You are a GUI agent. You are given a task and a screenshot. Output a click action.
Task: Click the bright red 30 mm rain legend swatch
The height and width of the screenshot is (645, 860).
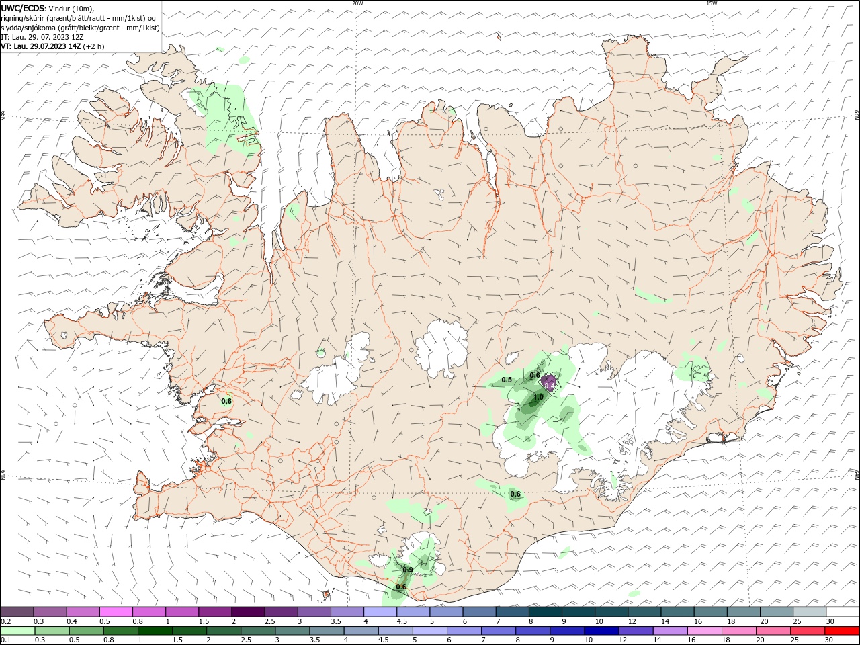point(843,631)
